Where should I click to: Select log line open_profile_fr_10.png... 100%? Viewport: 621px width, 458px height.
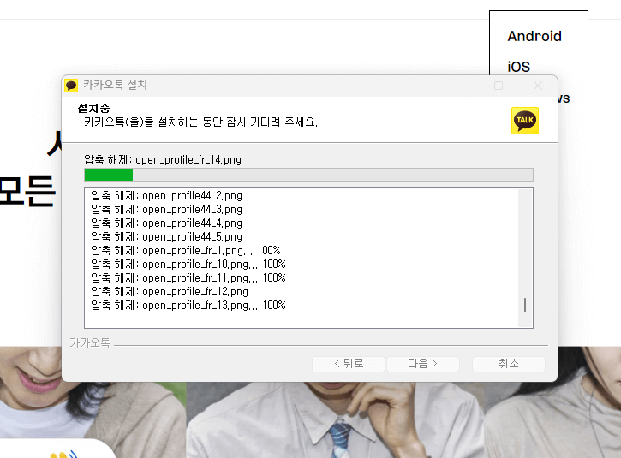(188, 264)
